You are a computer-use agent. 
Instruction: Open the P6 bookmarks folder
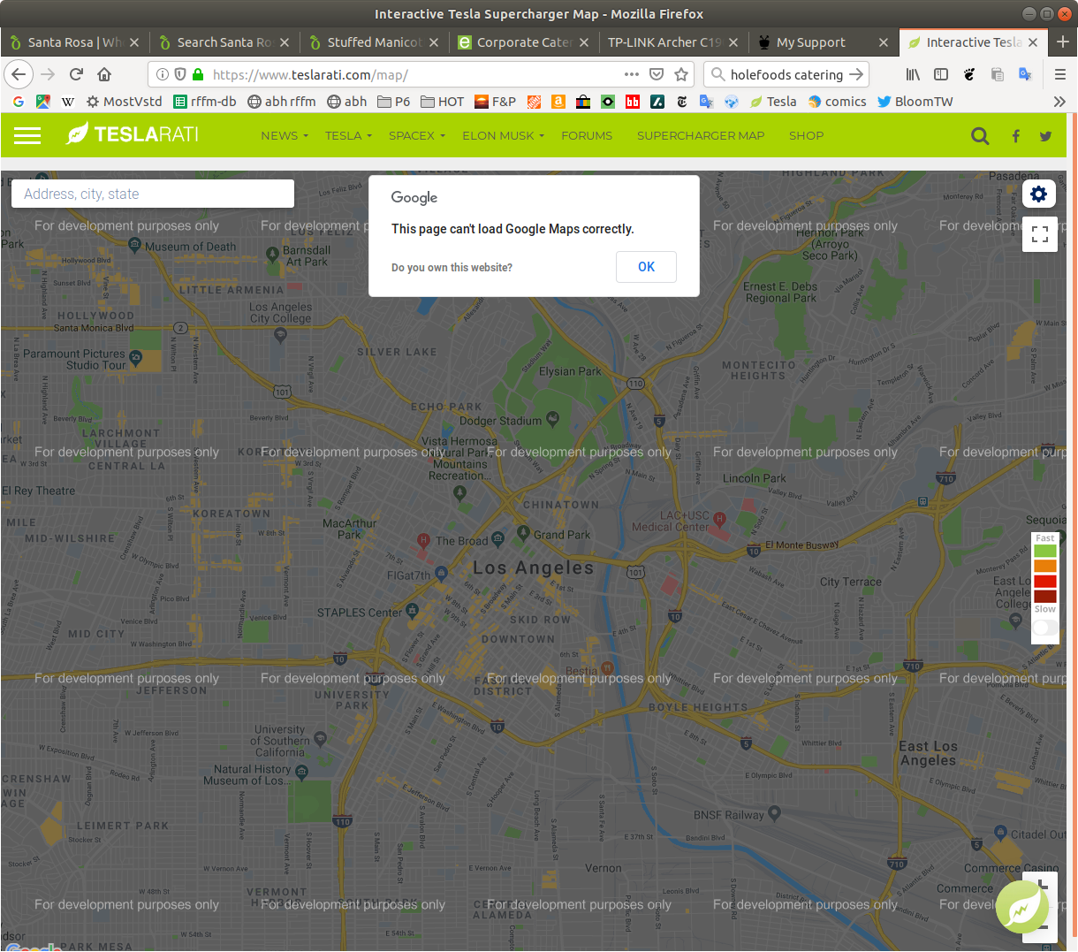394,102
